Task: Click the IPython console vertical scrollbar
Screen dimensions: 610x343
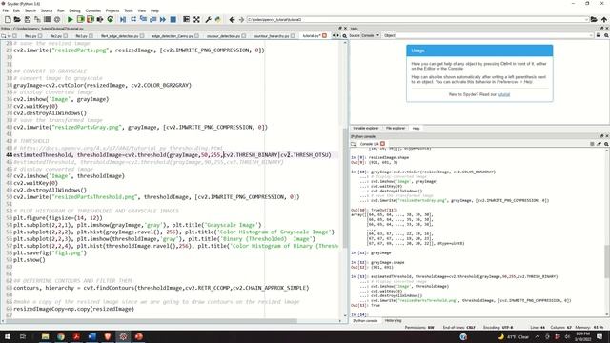Action: [607, 261]
